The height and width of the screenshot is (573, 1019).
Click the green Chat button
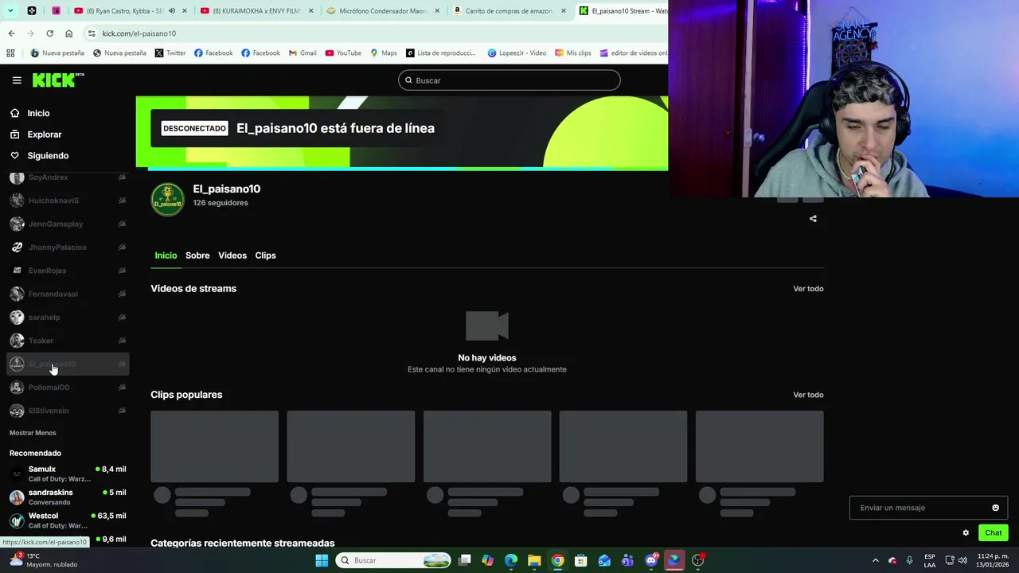tap(994, 533)
